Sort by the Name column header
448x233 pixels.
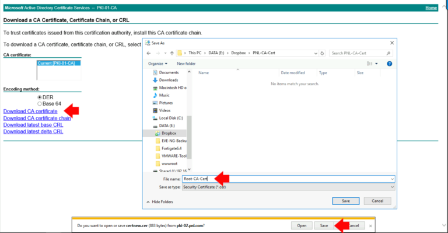(204, 73)
